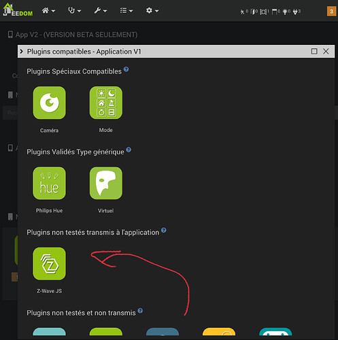Select the Philips Hue plugin

[x=49, y=183]
